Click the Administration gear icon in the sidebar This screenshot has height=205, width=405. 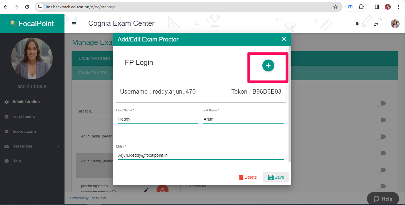click(x=7, y=102)
